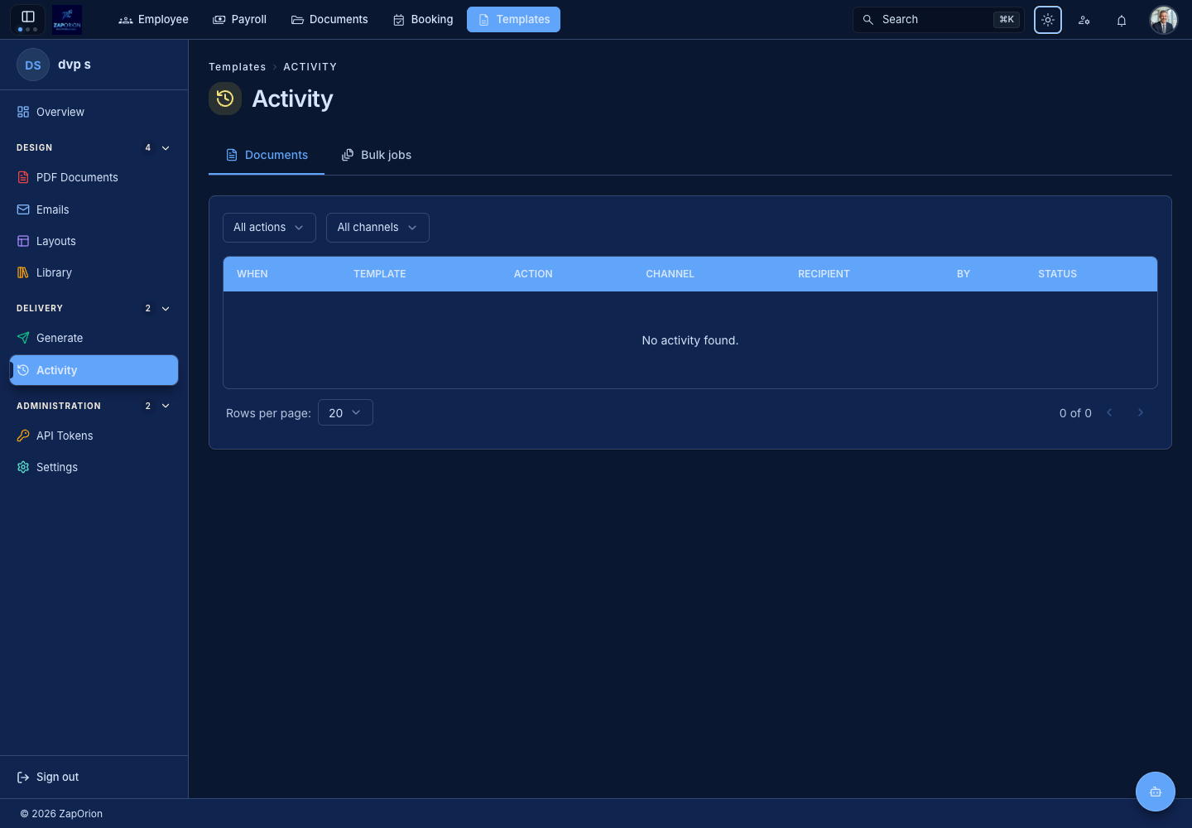Open API Tokens
This screenshot has height=828, width=1192.
(94, 436)
